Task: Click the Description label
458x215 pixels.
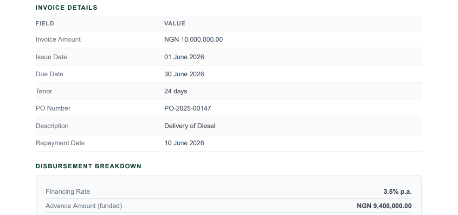Action: [x=52, y=126]
